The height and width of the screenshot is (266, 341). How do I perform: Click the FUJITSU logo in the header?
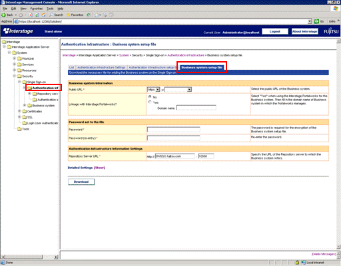(331, 31)
